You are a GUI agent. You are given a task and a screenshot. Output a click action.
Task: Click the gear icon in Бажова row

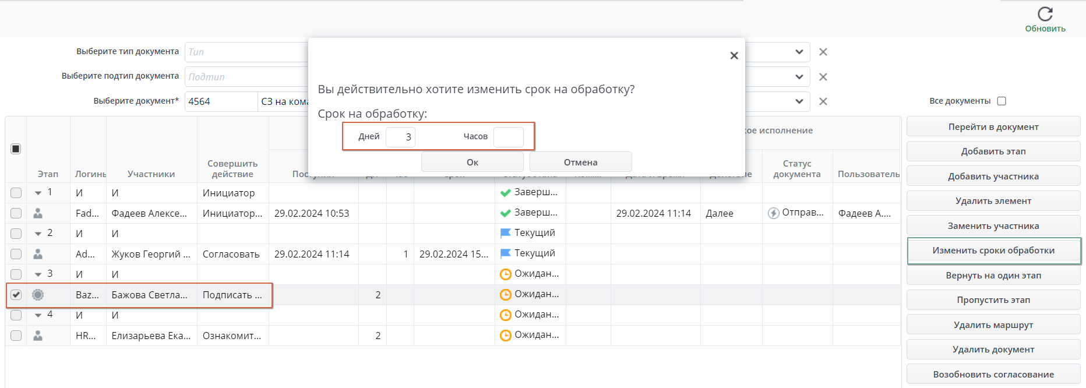[x=38, y=295]
